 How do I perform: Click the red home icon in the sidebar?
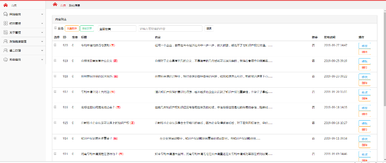tap(6, 5)
